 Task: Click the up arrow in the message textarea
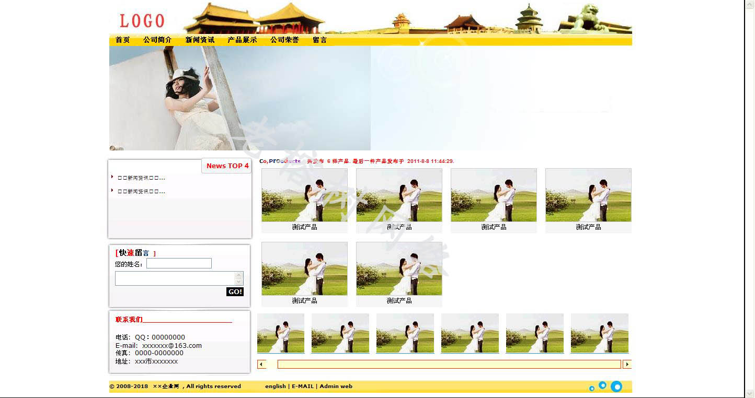pos(239,275)
